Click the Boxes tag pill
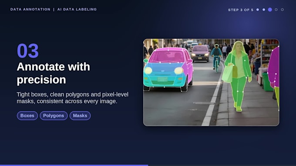This screenshot has height=166, width=296. (x=27, y=116)
